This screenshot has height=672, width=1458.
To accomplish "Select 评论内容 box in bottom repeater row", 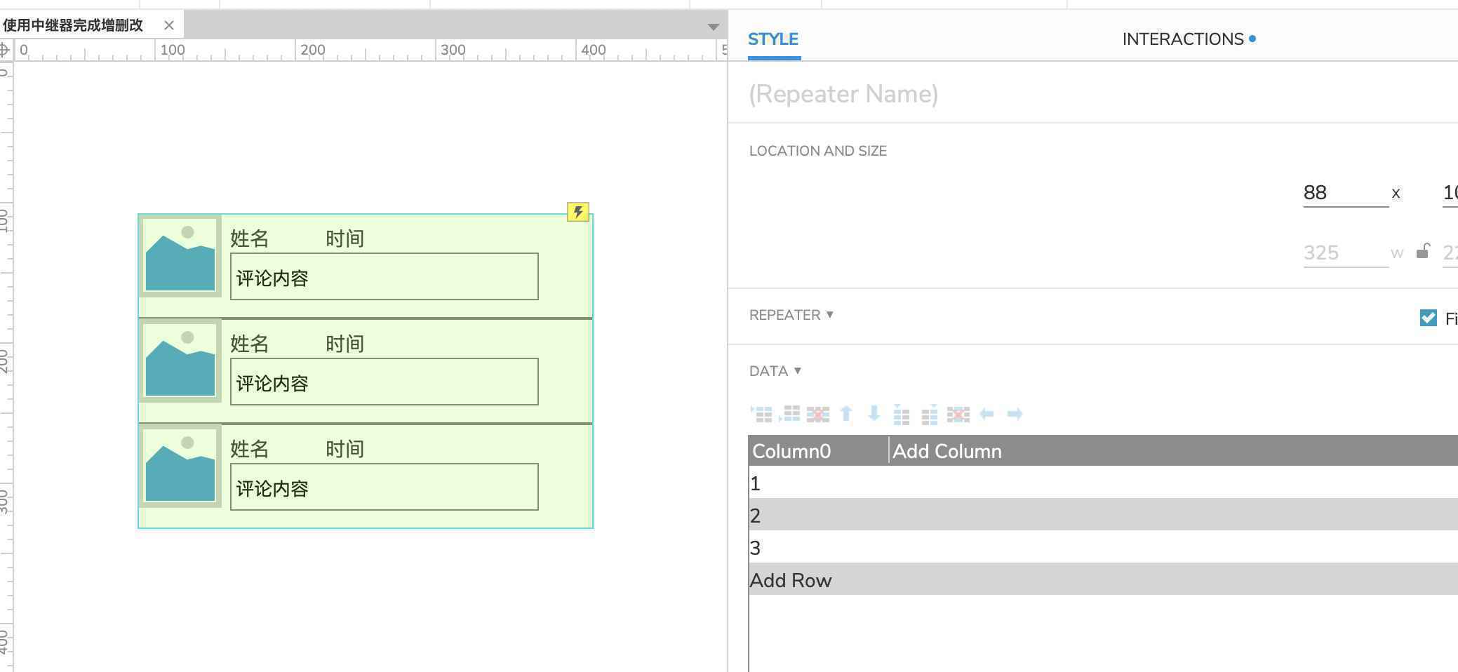I will click(x=384, y=487).
